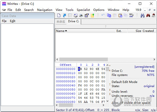This screenshot has height=112, width=157.
Task: Open the Search menu
Action: pyautogui.click(x=29, y=10)
